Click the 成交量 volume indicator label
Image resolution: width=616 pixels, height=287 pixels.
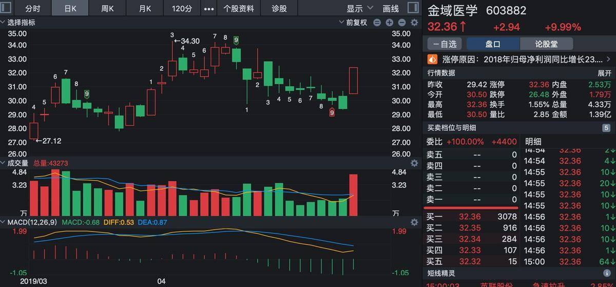(17, 163)
